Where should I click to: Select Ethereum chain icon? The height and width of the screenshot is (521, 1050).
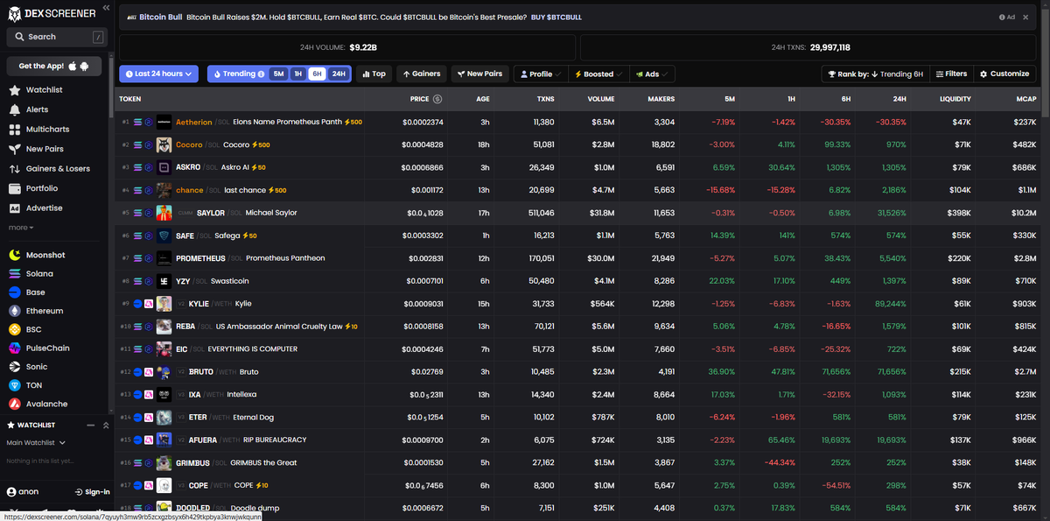click(15, 311)
